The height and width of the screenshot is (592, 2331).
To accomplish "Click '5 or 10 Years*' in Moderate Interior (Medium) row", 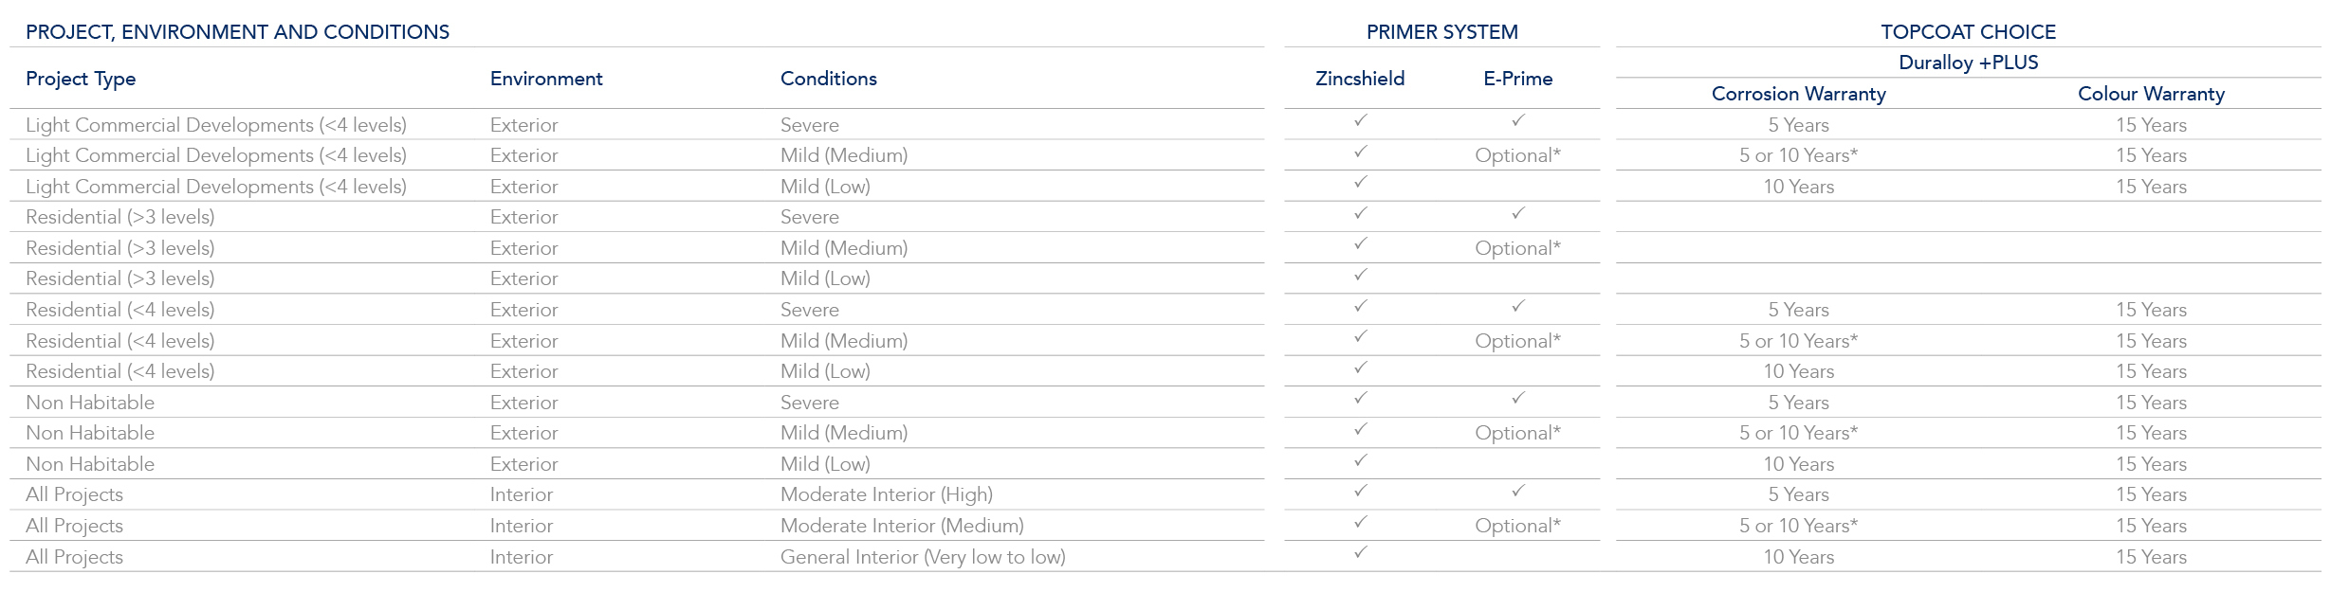I will point(1798,526).
